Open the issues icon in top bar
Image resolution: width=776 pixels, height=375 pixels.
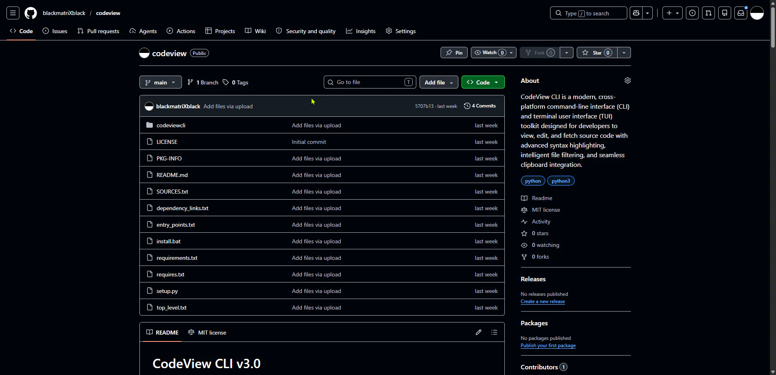point(692,13)
